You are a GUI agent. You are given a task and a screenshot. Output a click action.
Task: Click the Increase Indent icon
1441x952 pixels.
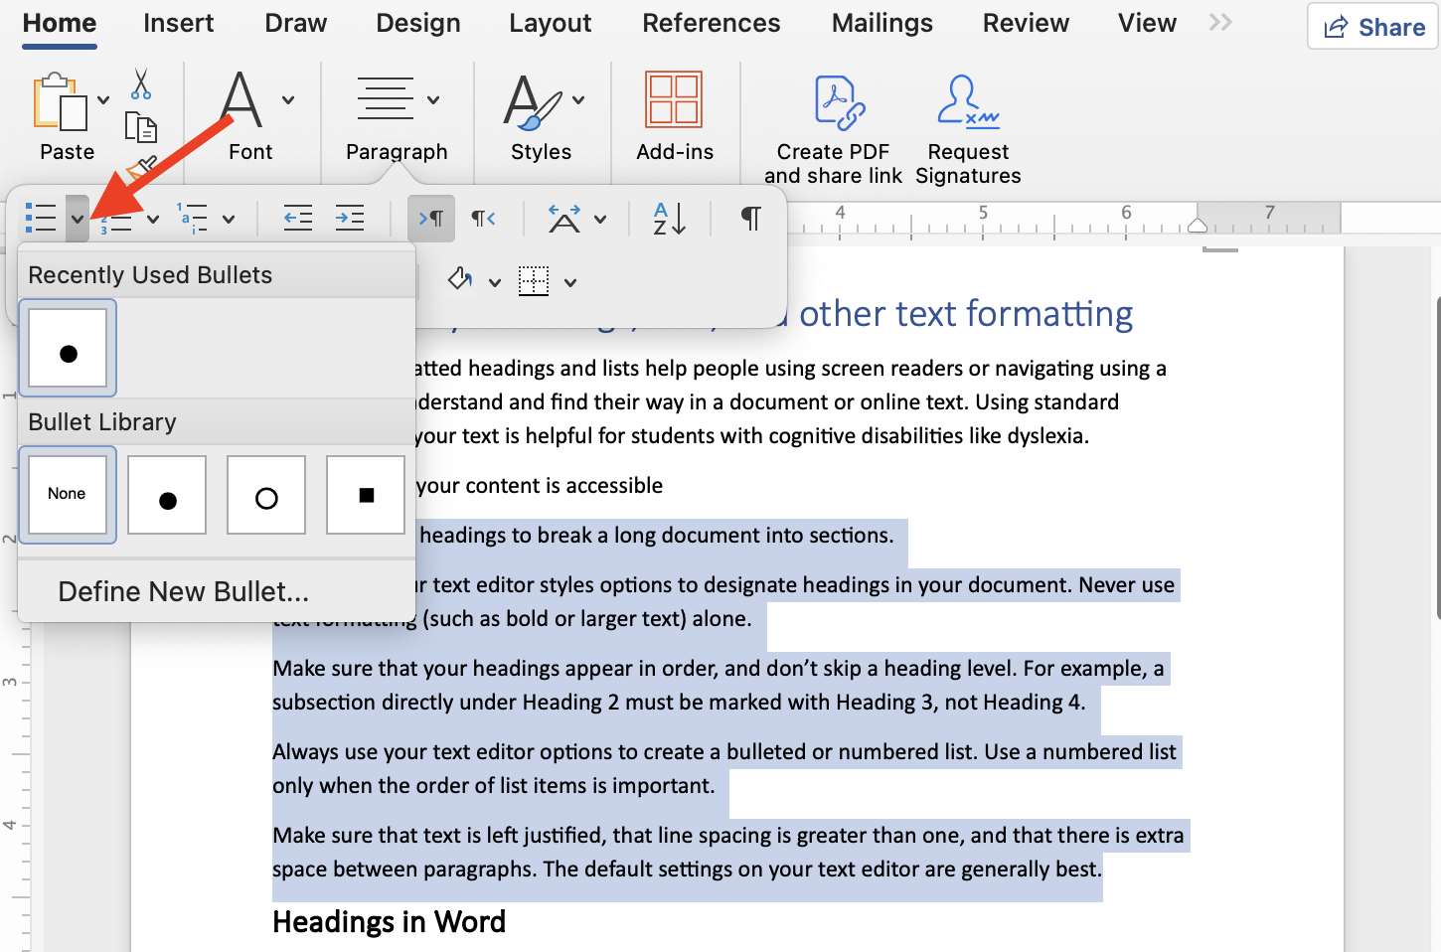click(349, 218)
